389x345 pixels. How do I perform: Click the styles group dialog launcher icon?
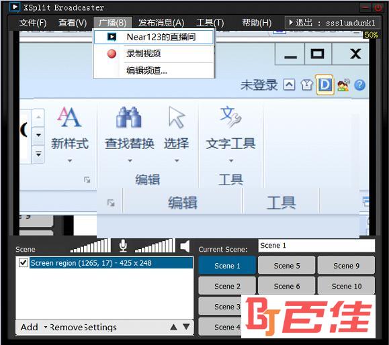click(x=87, y=179)
